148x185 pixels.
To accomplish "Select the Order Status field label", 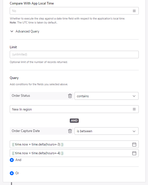I will (x=21, y=95).
